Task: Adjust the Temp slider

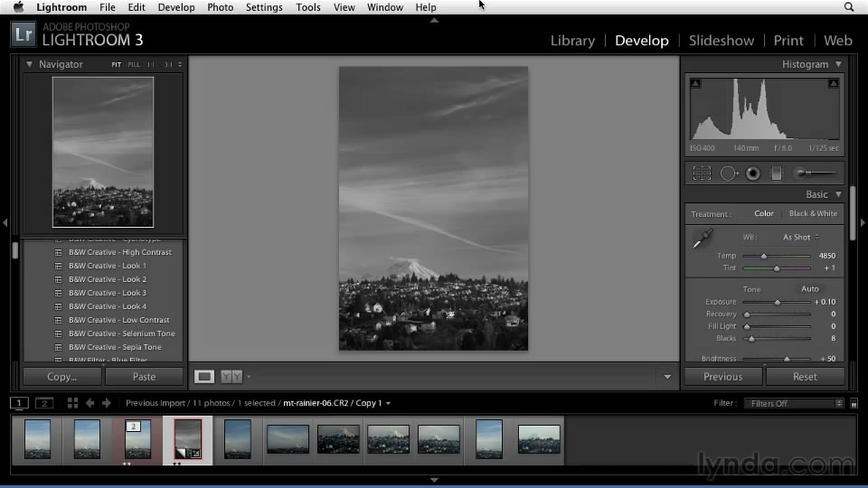Action: coord(764,256)
